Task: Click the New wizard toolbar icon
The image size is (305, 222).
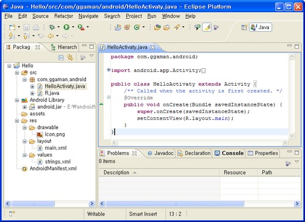Action: 12,27
